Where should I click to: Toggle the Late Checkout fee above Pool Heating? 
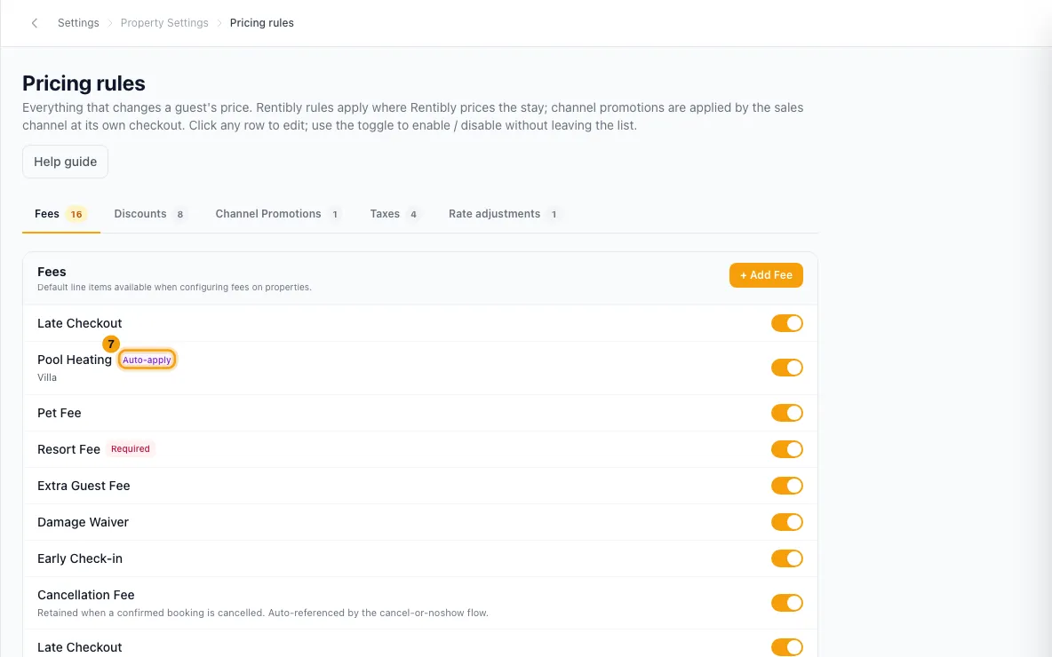pos(786,323)
